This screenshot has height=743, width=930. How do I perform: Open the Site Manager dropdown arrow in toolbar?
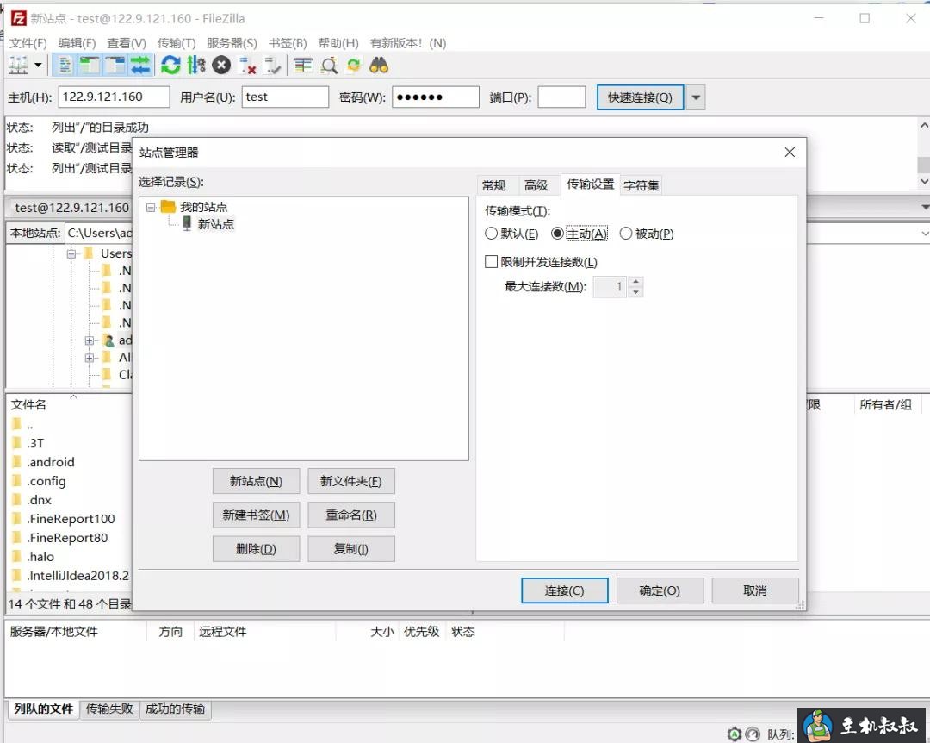pos(38,65)
